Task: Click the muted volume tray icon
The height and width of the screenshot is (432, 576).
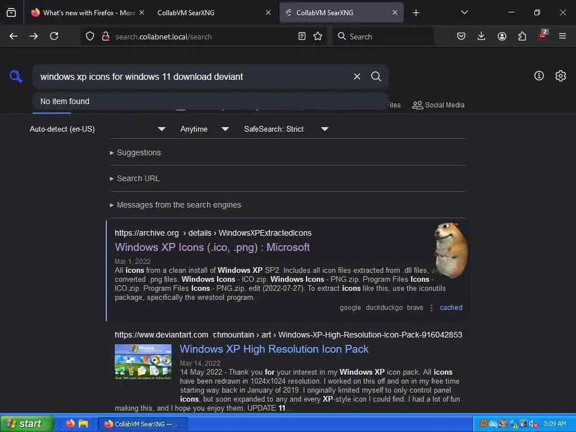Action: click(x=533, y=424)
